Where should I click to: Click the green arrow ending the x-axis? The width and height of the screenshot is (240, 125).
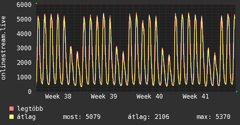[x=237, y=92]
